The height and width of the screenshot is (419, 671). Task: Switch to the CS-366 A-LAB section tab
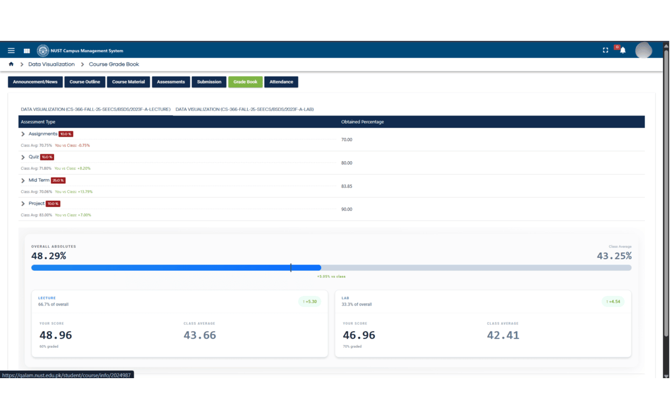point(245,109)
